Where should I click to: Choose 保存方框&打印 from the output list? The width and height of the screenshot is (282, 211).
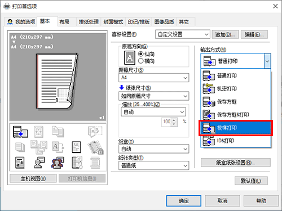(x=236, y=115)
